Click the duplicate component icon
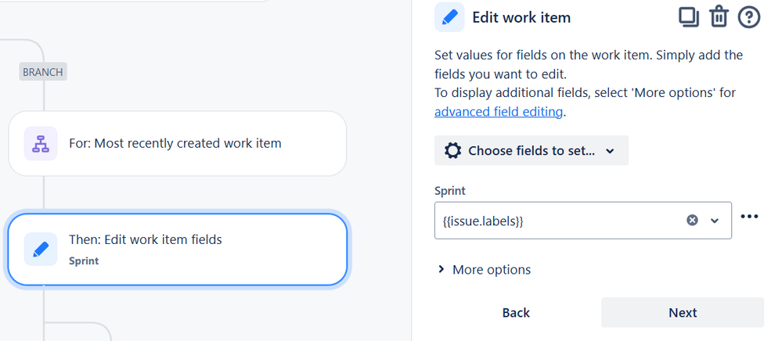The image size is (782, 341). click(x=689, y=17)
